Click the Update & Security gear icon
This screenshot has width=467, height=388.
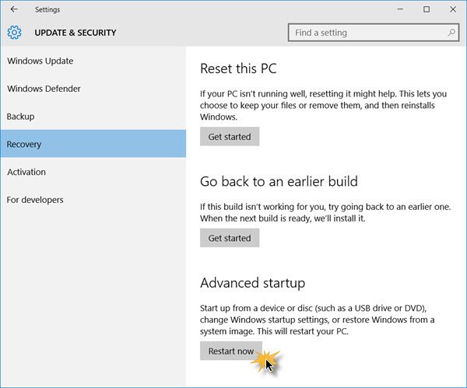point(14,33)
